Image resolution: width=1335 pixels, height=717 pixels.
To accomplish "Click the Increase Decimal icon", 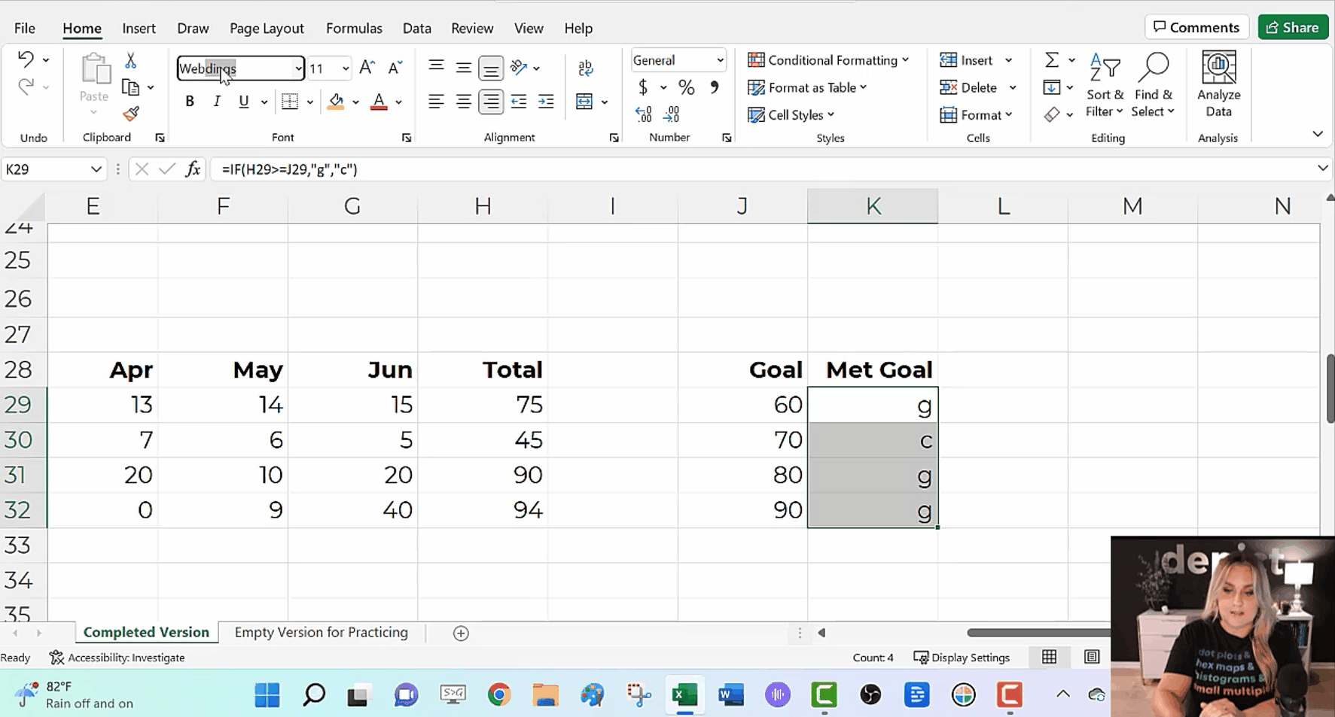I will point(644,114).
